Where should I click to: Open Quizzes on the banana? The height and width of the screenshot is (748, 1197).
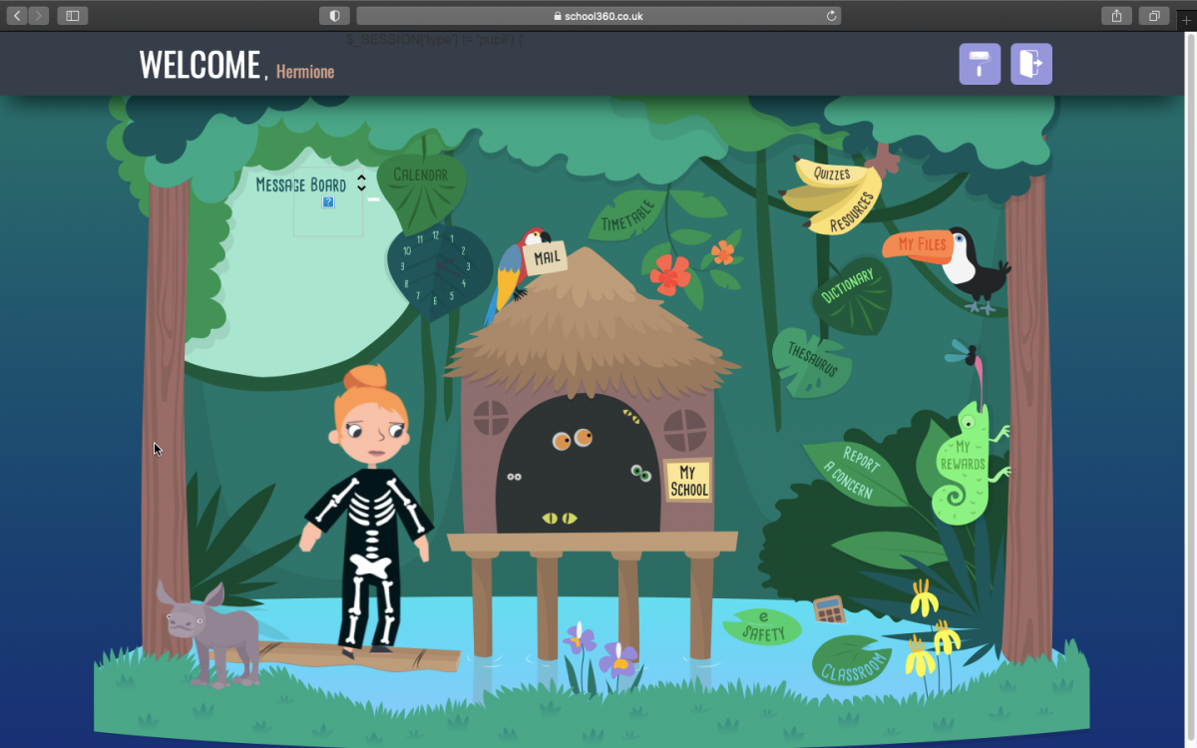[831, 174]
